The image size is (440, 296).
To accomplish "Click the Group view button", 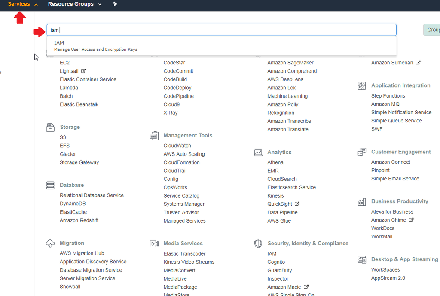I will (x=431, y=30).
